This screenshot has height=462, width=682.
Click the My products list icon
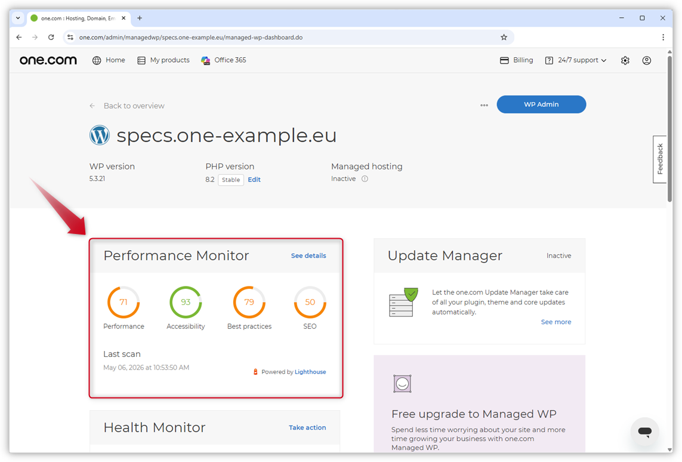click(x=141, y=60)
